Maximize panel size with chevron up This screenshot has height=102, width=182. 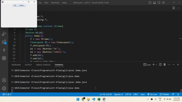173,65
